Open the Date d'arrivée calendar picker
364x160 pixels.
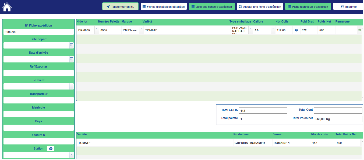pyautogui.click(x=72, y=59)
